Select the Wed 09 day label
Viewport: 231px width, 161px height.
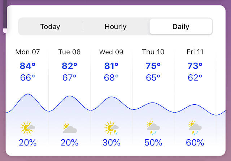(x=111, y=52)
